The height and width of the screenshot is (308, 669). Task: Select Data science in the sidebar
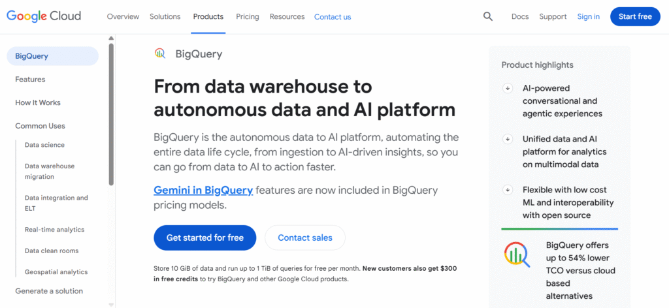pos(44,145)
